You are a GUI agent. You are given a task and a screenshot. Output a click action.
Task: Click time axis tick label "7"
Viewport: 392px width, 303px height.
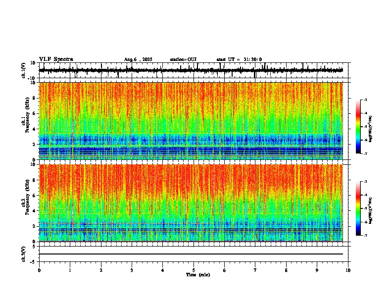click(255, 270)
